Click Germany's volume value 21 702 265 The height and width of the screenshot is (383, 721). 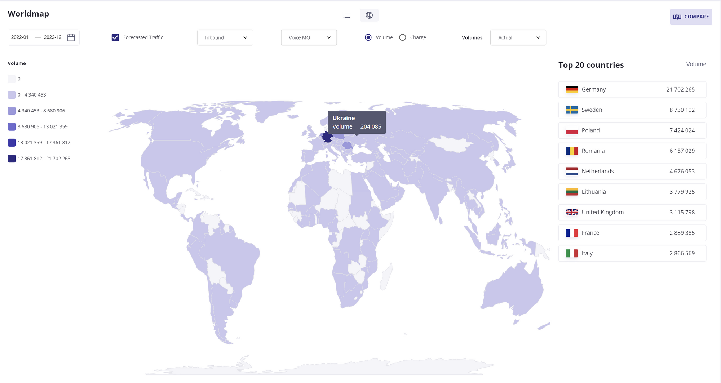tap(680, 89)
